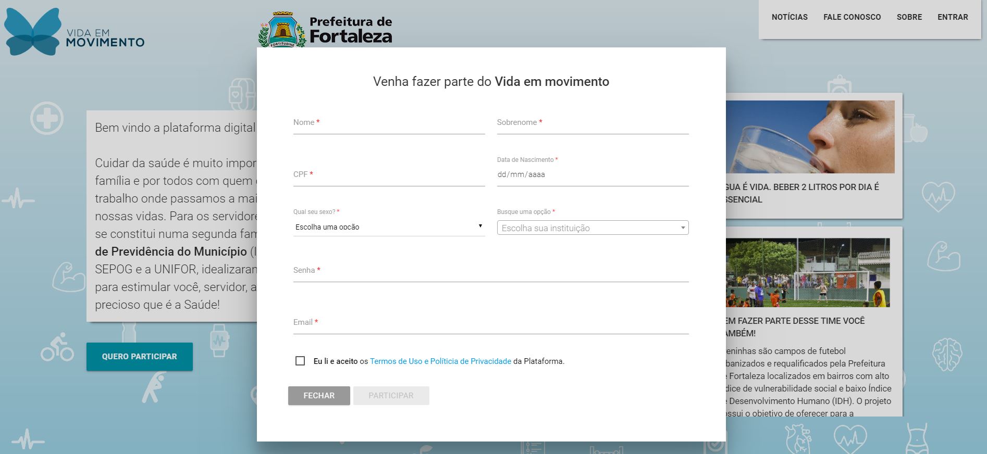Image resolution: width=987 pixels, height=454 pixels.
Task: Open the Qual seu sexo dropdown
Action: (x=389, y=227)
